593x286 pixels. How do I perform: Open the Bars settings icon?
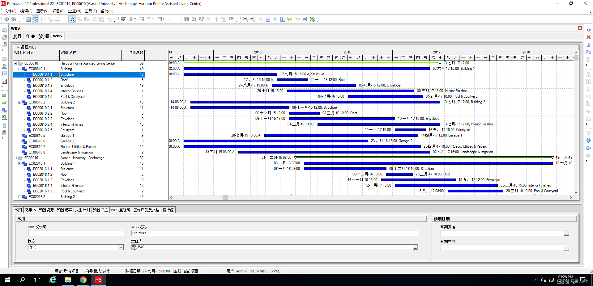(123, 19)
